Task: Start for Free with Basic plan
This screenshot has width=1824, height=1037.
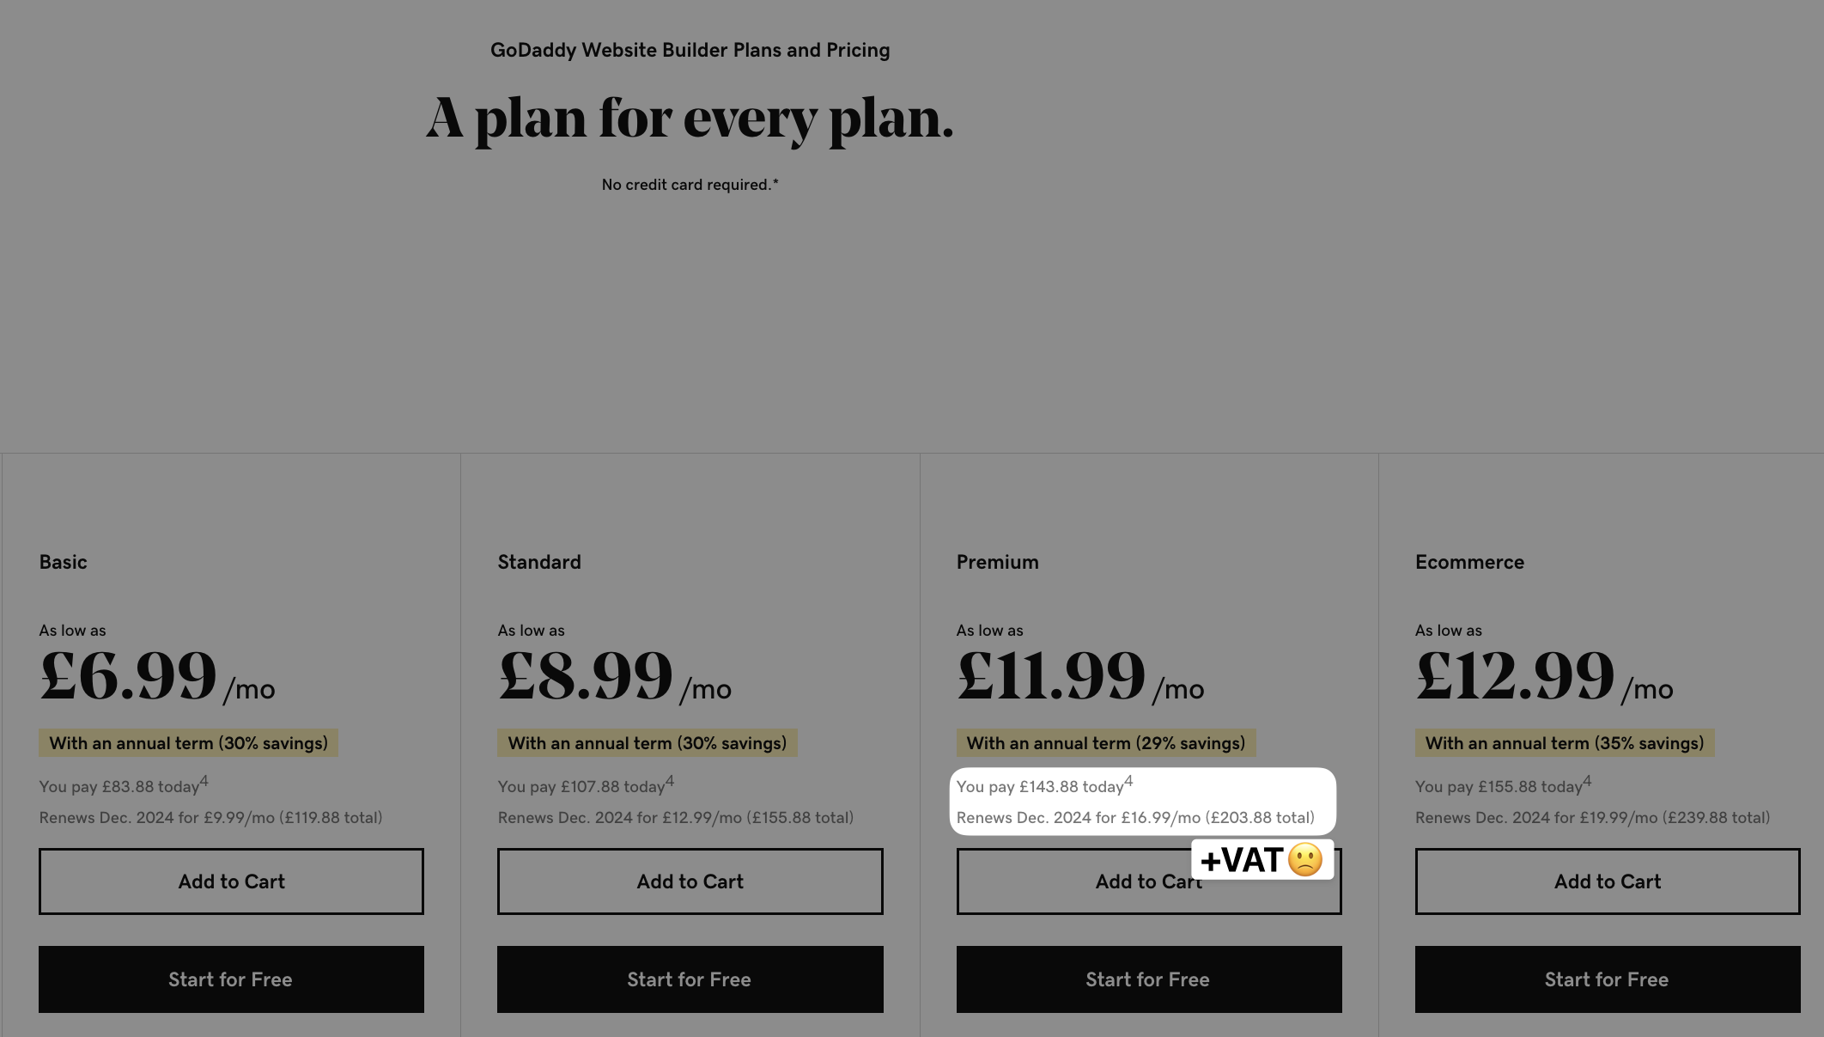Action: point(231,979)
